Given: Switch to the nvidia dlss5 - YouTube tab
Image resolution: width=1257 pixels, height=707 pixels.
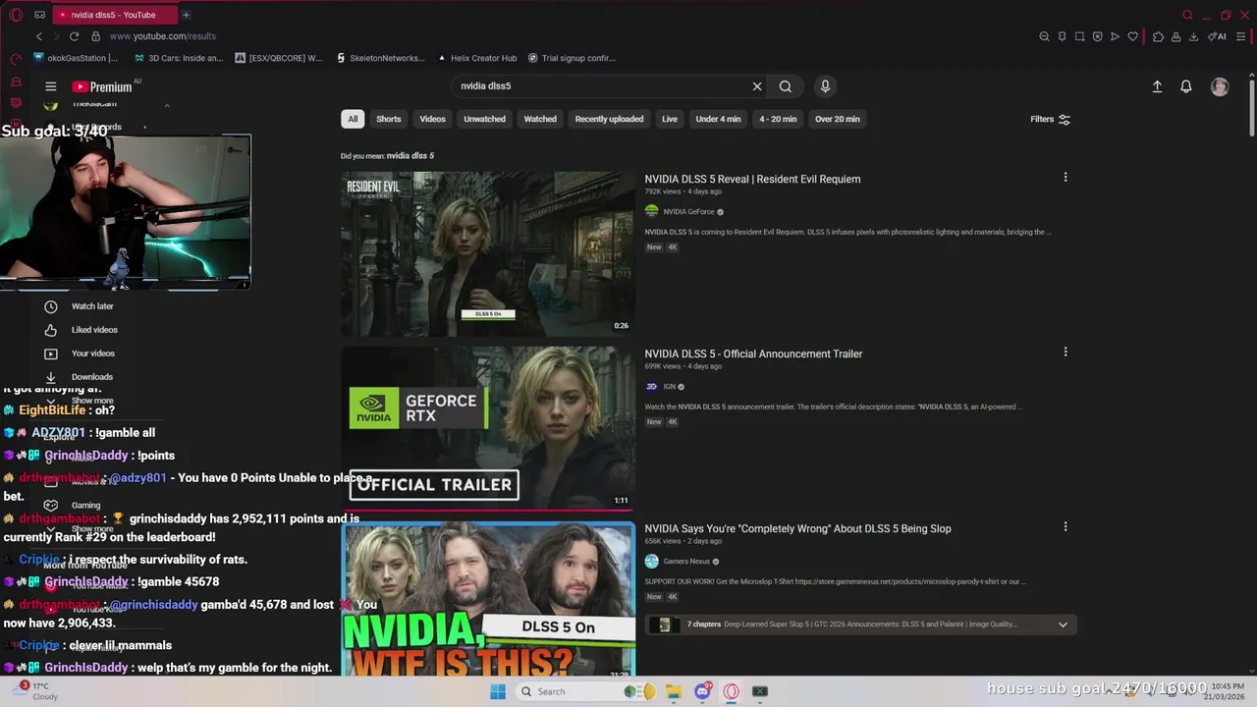Looking at the screenshot, I should pos(113,15).
